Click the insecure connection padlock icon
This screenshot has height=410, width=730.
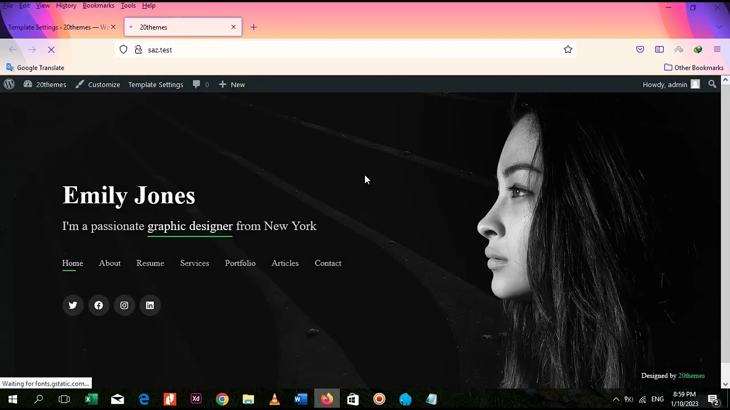138,50
